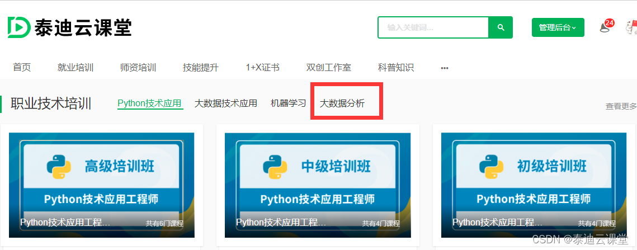The height and width of the screenshot is (250, 637).
Task: Switch to the 大数据技术应用 tab
Action: point(226,103)
